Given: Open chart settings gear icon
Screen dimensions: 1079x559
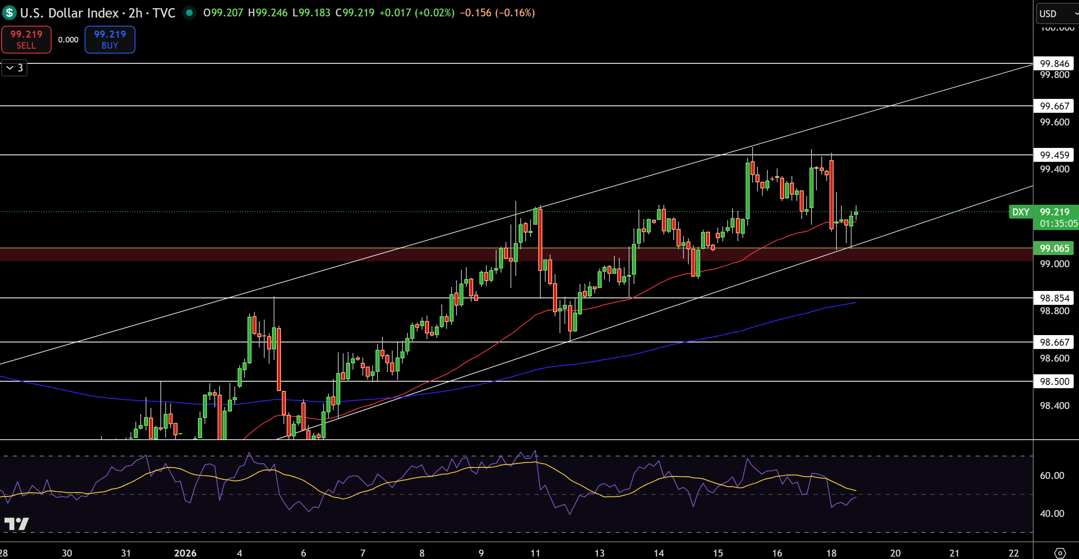Looking at the screenshot, I should tap(1059, 553).
